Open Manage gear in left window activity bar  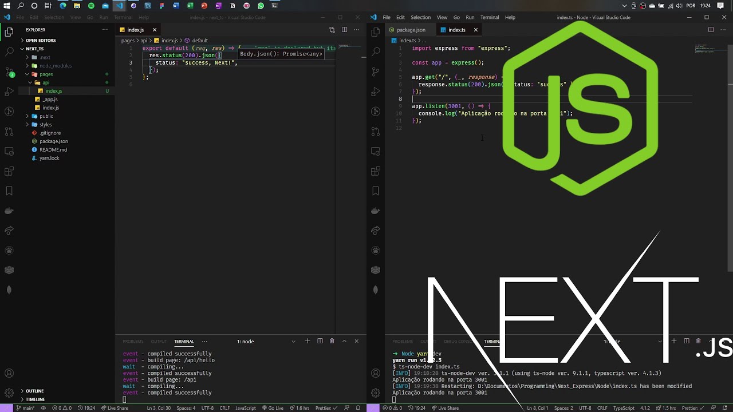tap(9, 393)
